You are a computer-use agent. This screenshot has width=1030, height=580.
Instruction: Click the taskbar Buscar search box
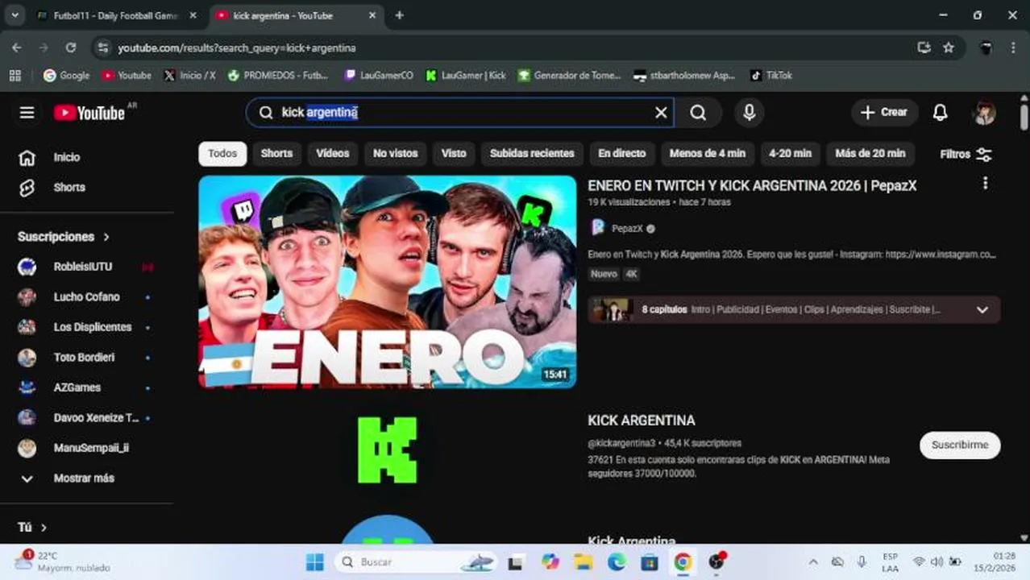coord(417,561)
